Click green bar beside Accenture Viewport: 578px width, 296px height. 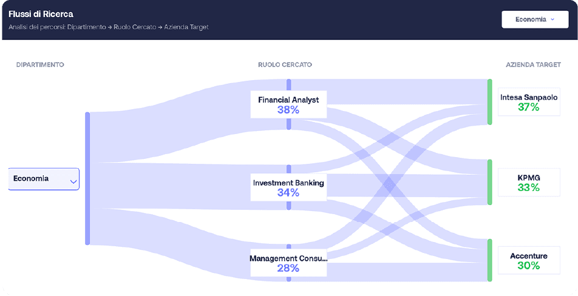489,260
